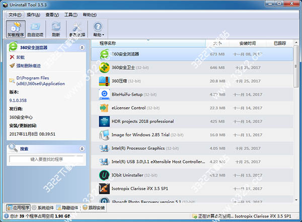The height and width of the screenshot is (222, 302).
Task: Select the 360安全浏览器 icon in list
Action: click(x=104, y=54)
